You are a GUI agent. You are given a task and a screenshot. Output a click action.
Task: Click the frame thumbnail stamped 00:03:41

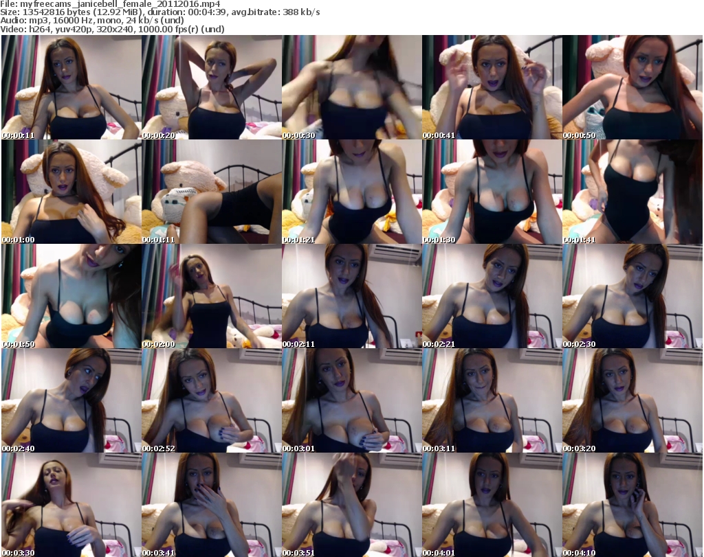[212, 505]
